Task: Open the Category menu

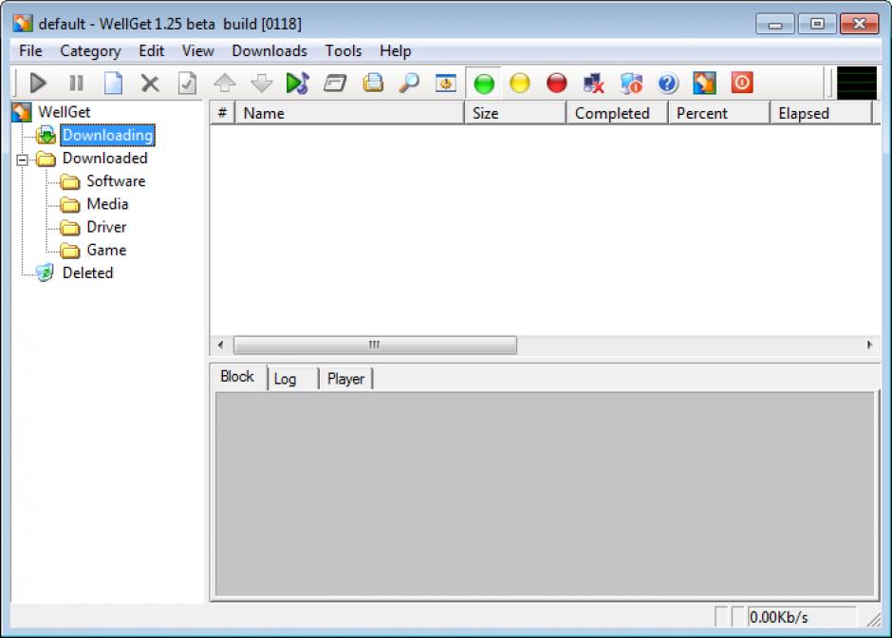Action: pyautogui.click(x=90, y=50)
